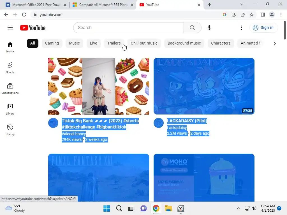Open the volume control in system tray
287x215 pixels.
pyautogui.click(x=254, y=208)
